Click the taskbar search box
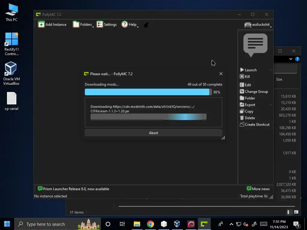The width and height of the screenshot is (307, 230). tap(57, 224)
